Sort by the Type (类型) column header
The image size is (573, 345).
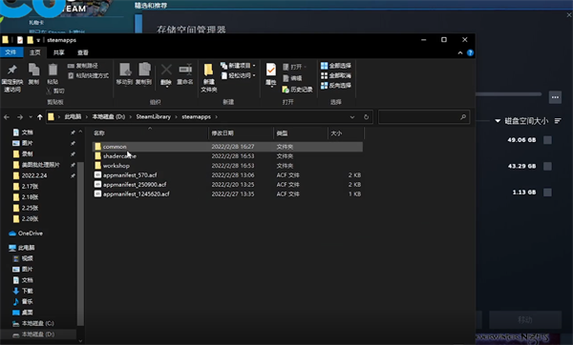coord(301,133)
